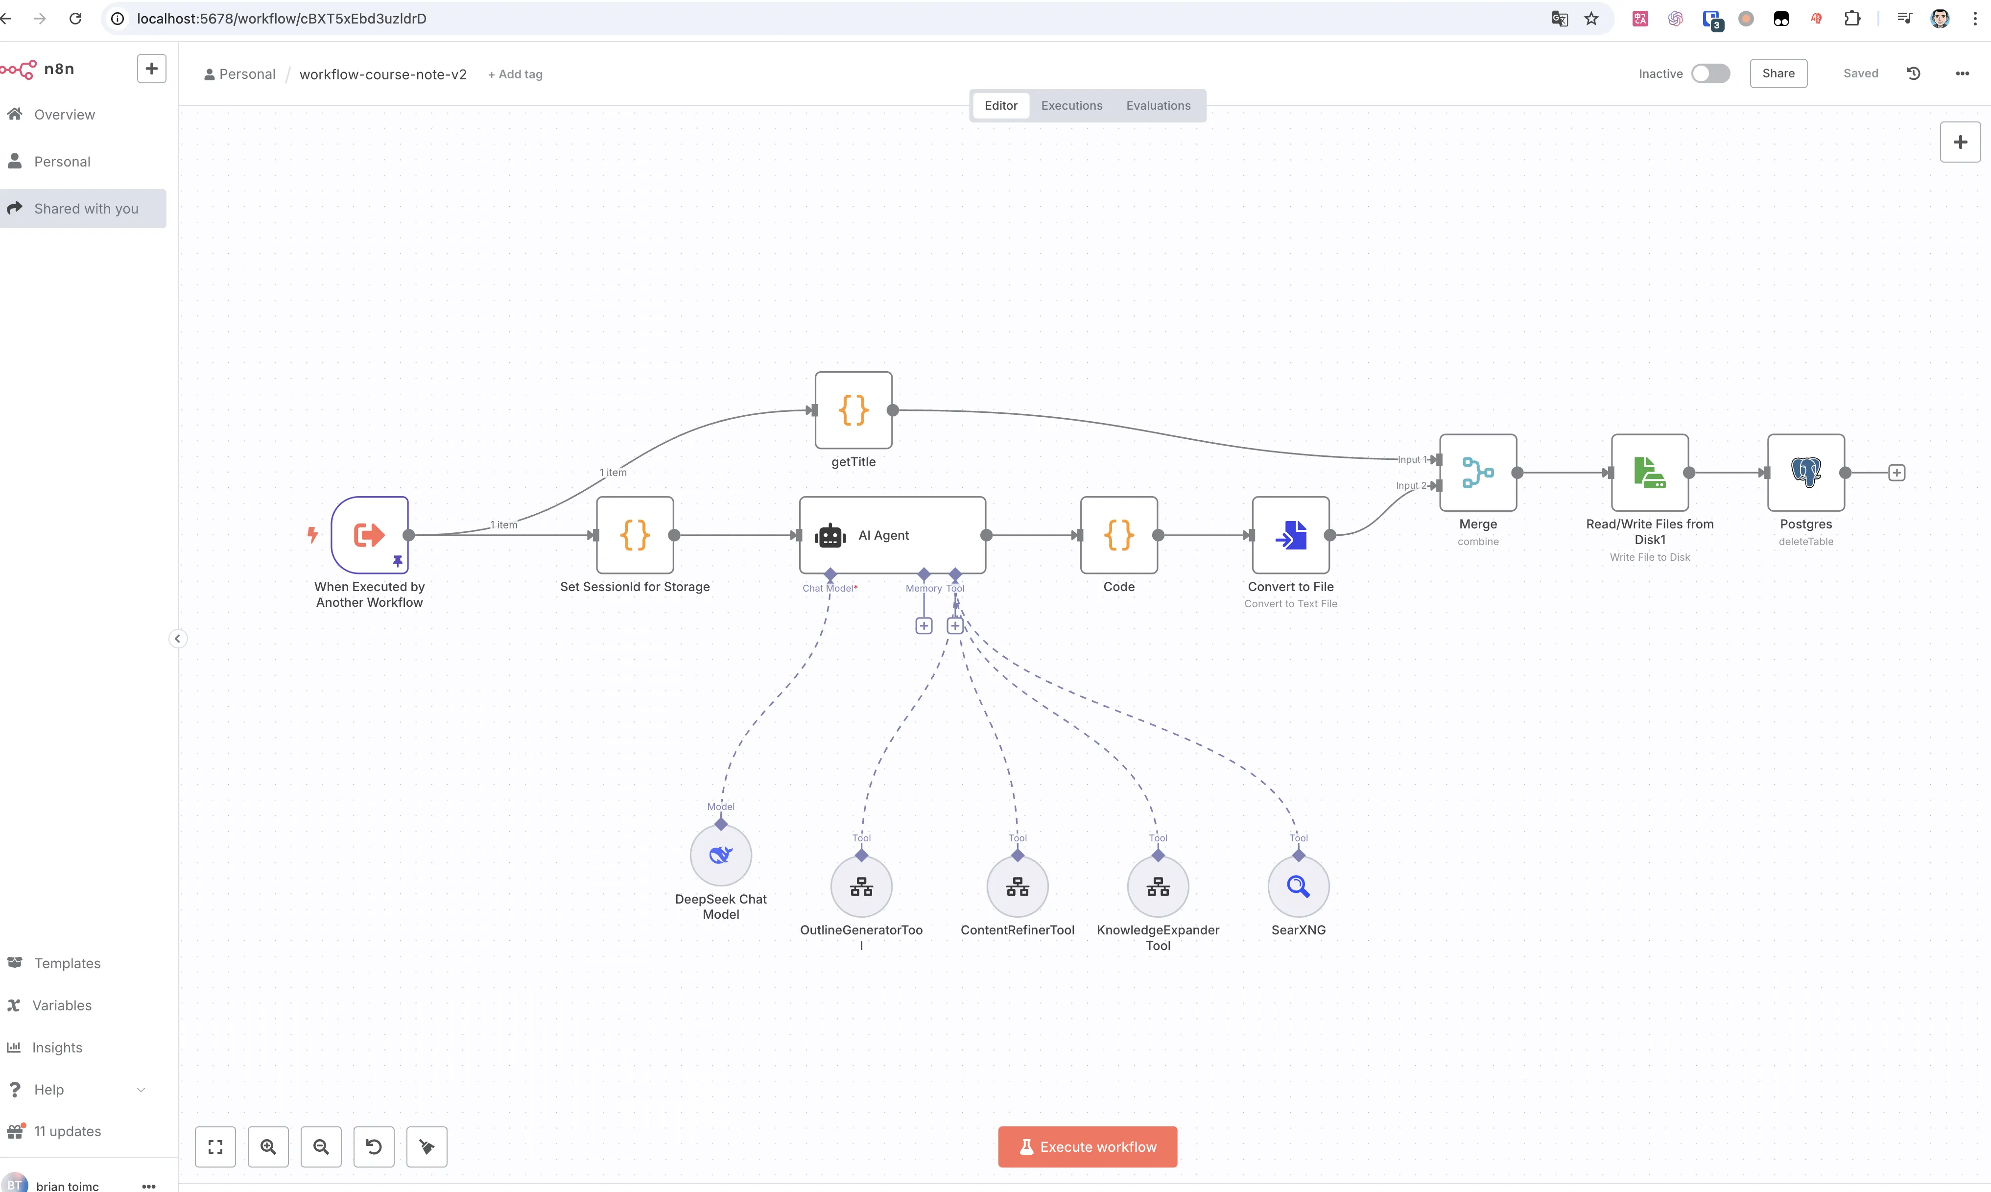This screenshot has width=1991, height=1192.
Task: Switch to the Evaluations tab
Action: click(x=1157, y=105)
